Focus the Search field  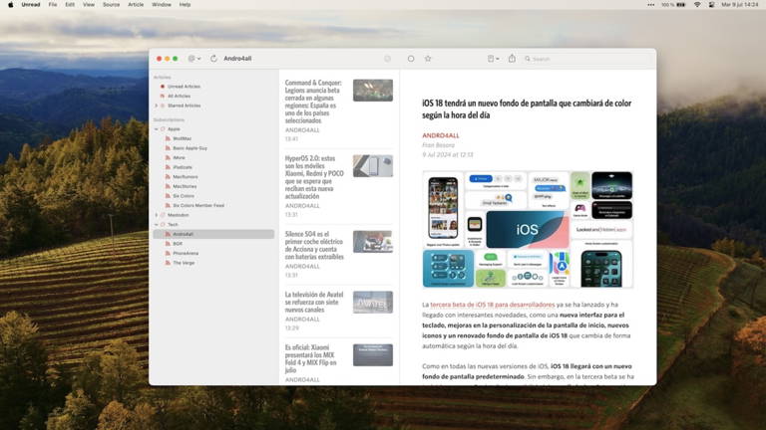pyautogui.click(x=586, y=59)
